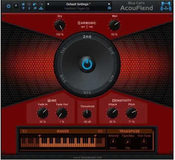Open the info 'i' icon
175x160 pixels.
pos(29,8)
